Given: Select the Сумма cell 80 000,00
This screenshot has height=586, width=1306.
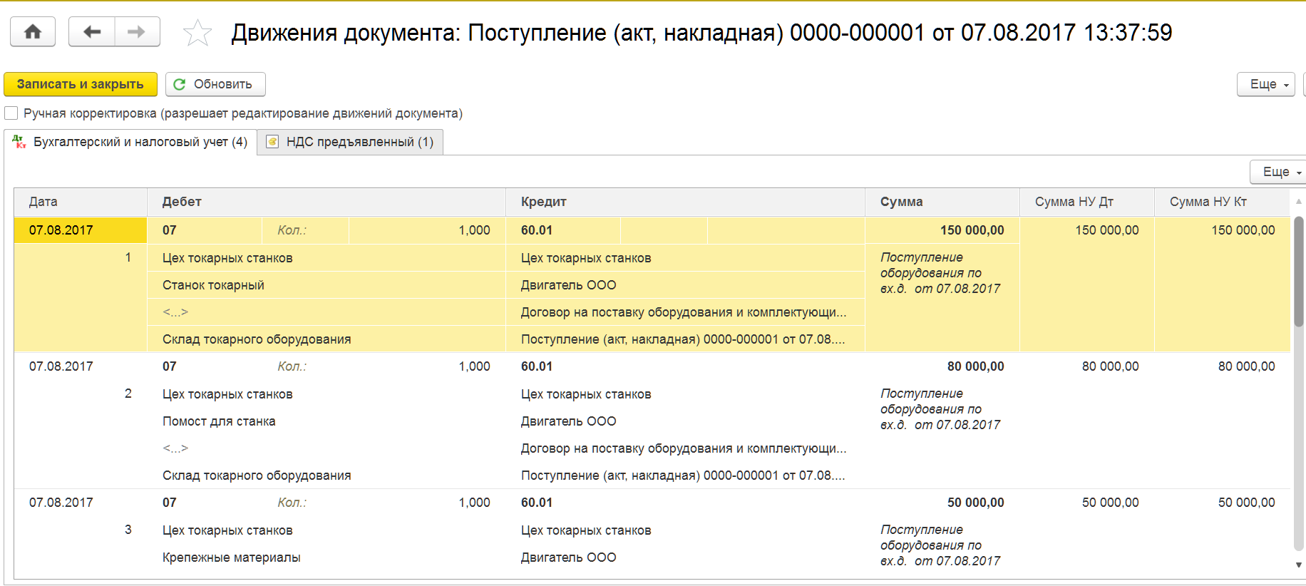Looking at the screenshot, I should tap(942, 366).
